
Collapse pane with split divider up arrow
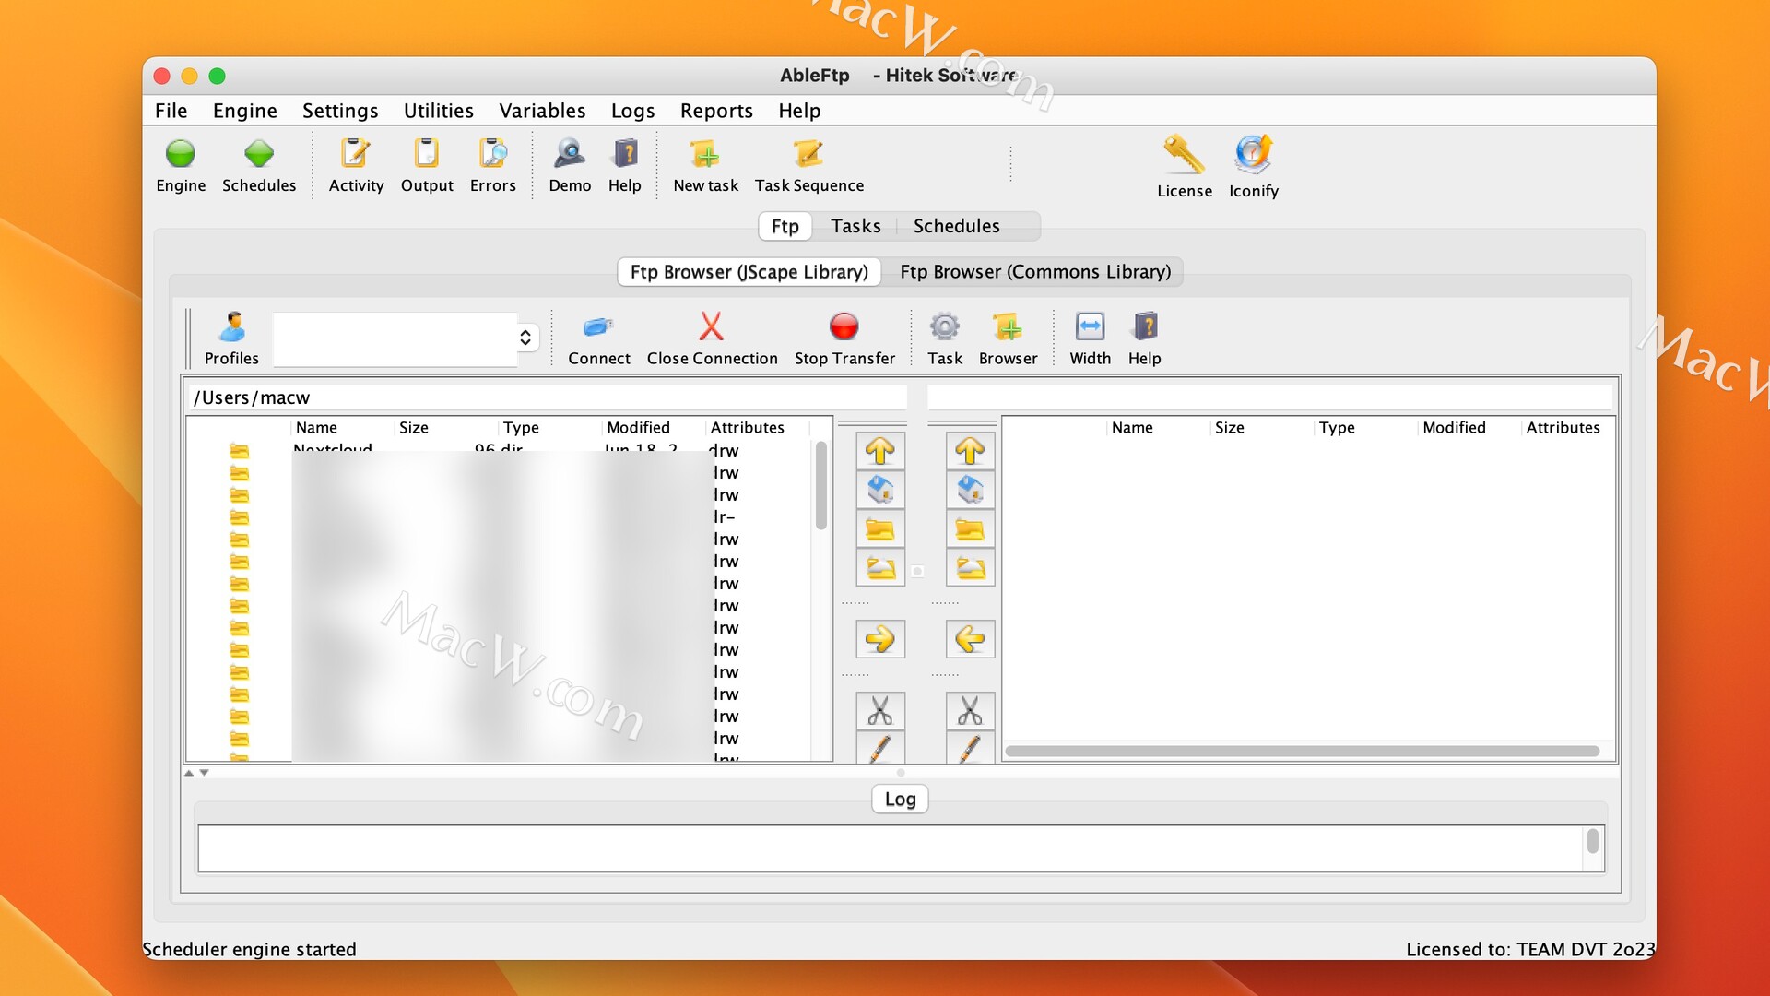[189, 773]
